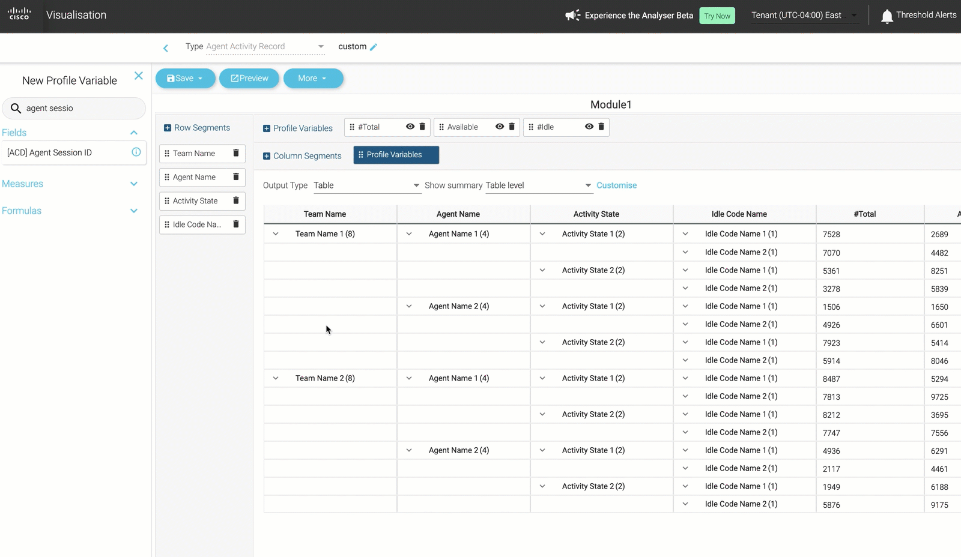Image resolution: width=961 pixels, height=557 pixels.
Task: Expand Team Name 2 row in the table
Action: 276,378
